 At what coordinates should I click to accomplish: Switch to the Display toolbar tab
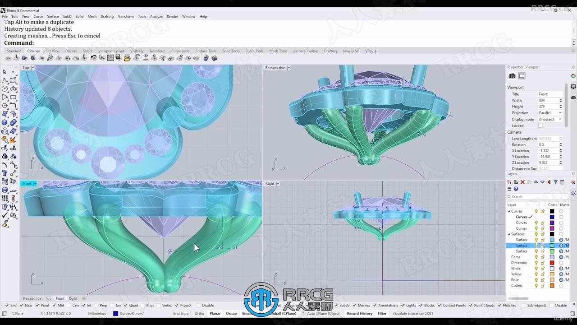[71, 51]
